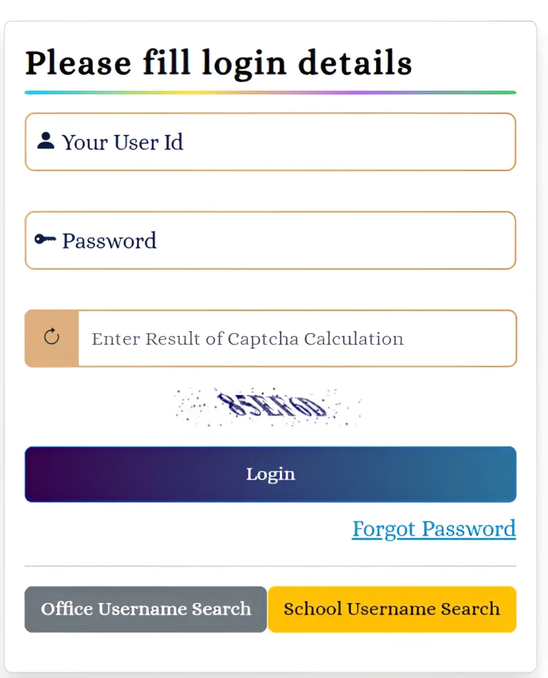Viewport: 548px width, 678px height.
Task: Click the word "Office" on gray button
Action: [x=67, y=609]
